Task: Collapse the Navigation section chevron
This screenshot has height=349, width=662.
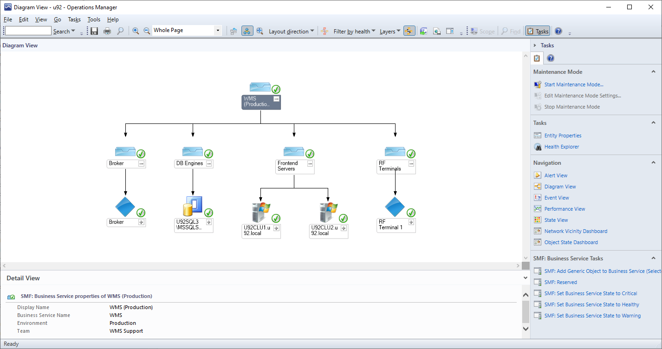Action: coord(653,163)
